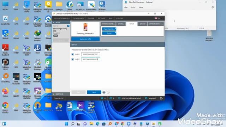Open the Profile menu item
Image resolution: width=226 pixels, height=127 pixels.
[91, 18]
